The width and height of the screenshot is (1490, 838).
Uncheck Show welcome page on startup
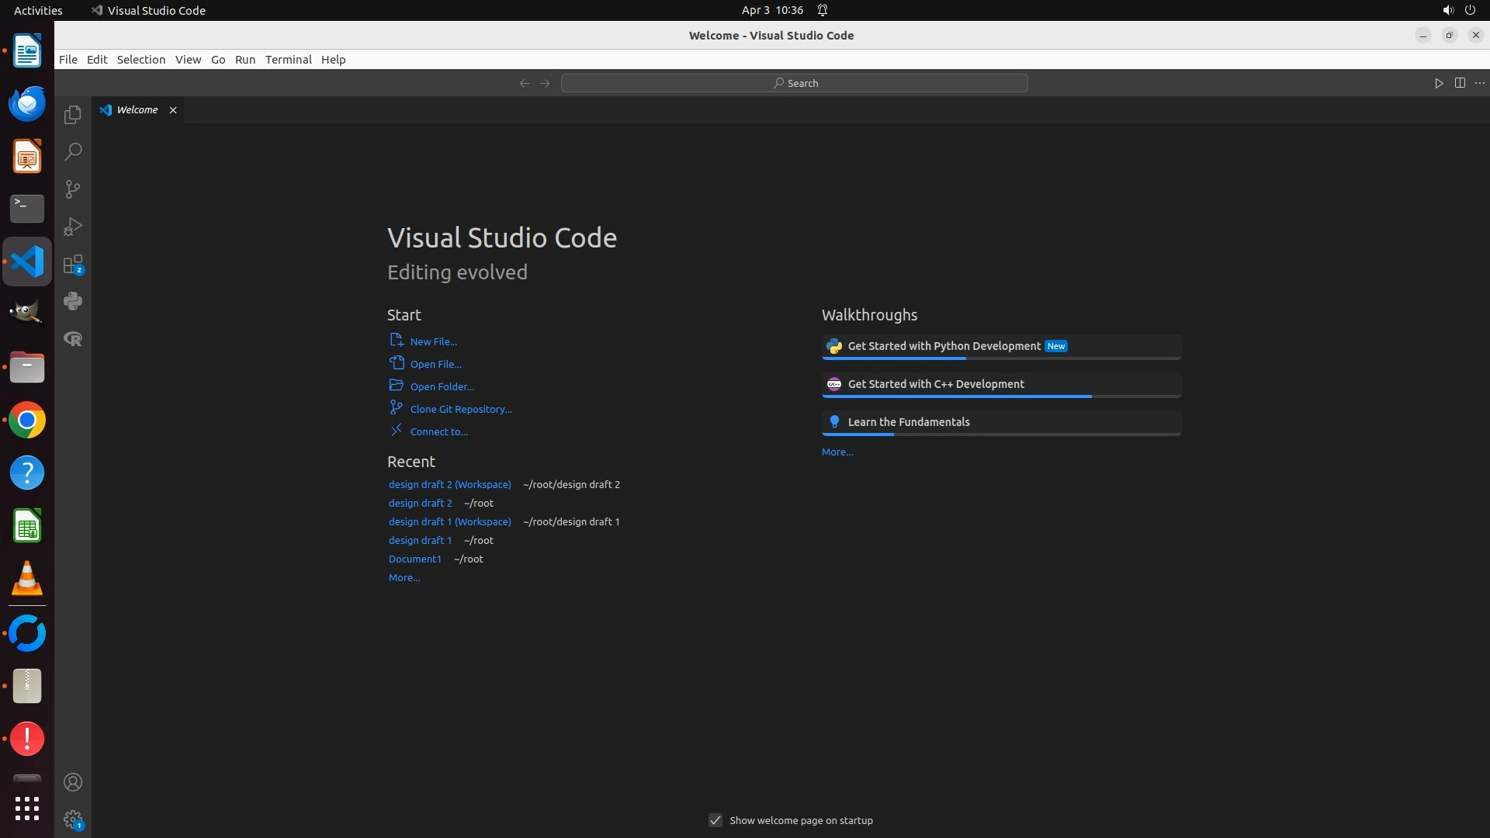(x=716, y=820)
